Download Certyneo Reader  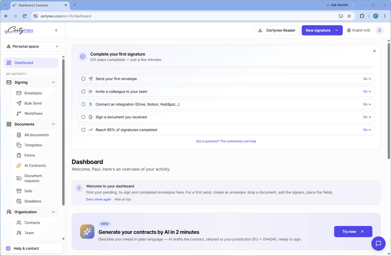coord(277,30)
